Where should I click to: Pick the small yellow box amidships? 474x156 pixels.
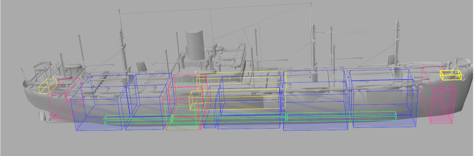point(193,101)
